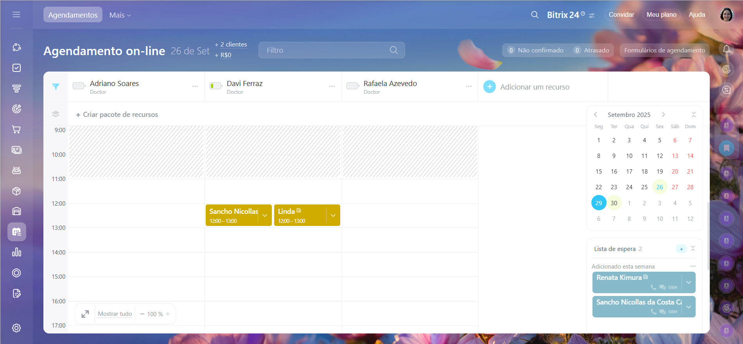Click the blue plus icon to add resource
Viewport: 743px width, 344px height.
pos(490,87)
